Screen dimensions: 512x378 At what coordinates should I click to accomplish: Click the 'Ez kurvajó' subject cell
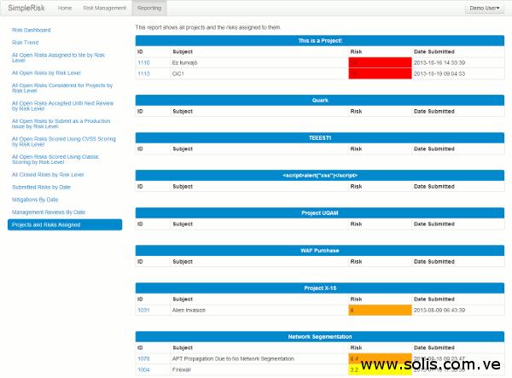coord(259,62)
